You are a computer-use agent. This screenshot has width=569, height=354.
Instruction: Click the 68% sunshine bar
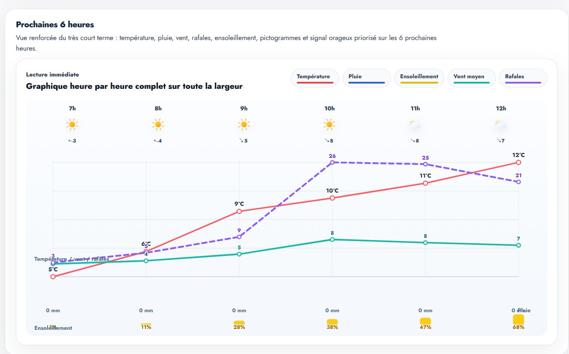click(x=518, y=320)
